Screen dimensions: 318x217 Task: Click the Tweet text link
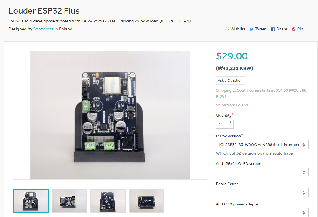[x=261, y=29]
